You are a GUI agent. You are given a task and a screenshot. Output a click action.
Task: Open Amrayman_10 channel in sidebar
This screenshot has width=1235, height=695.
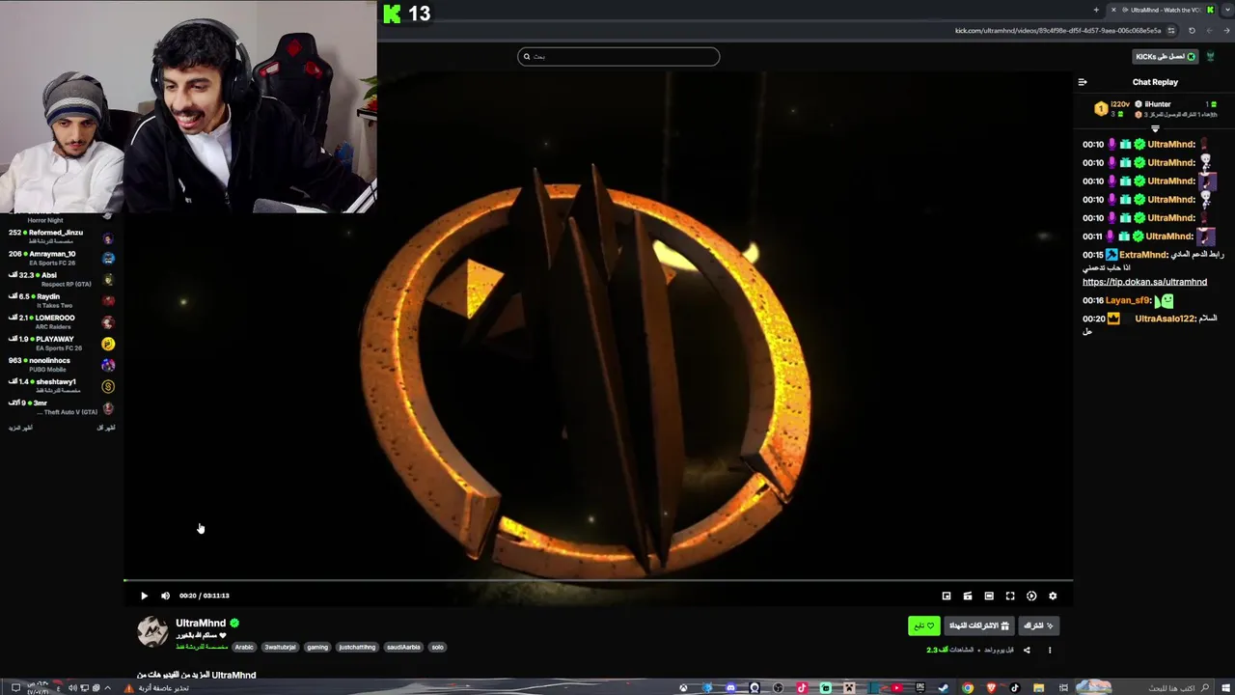tap(62, 258)
